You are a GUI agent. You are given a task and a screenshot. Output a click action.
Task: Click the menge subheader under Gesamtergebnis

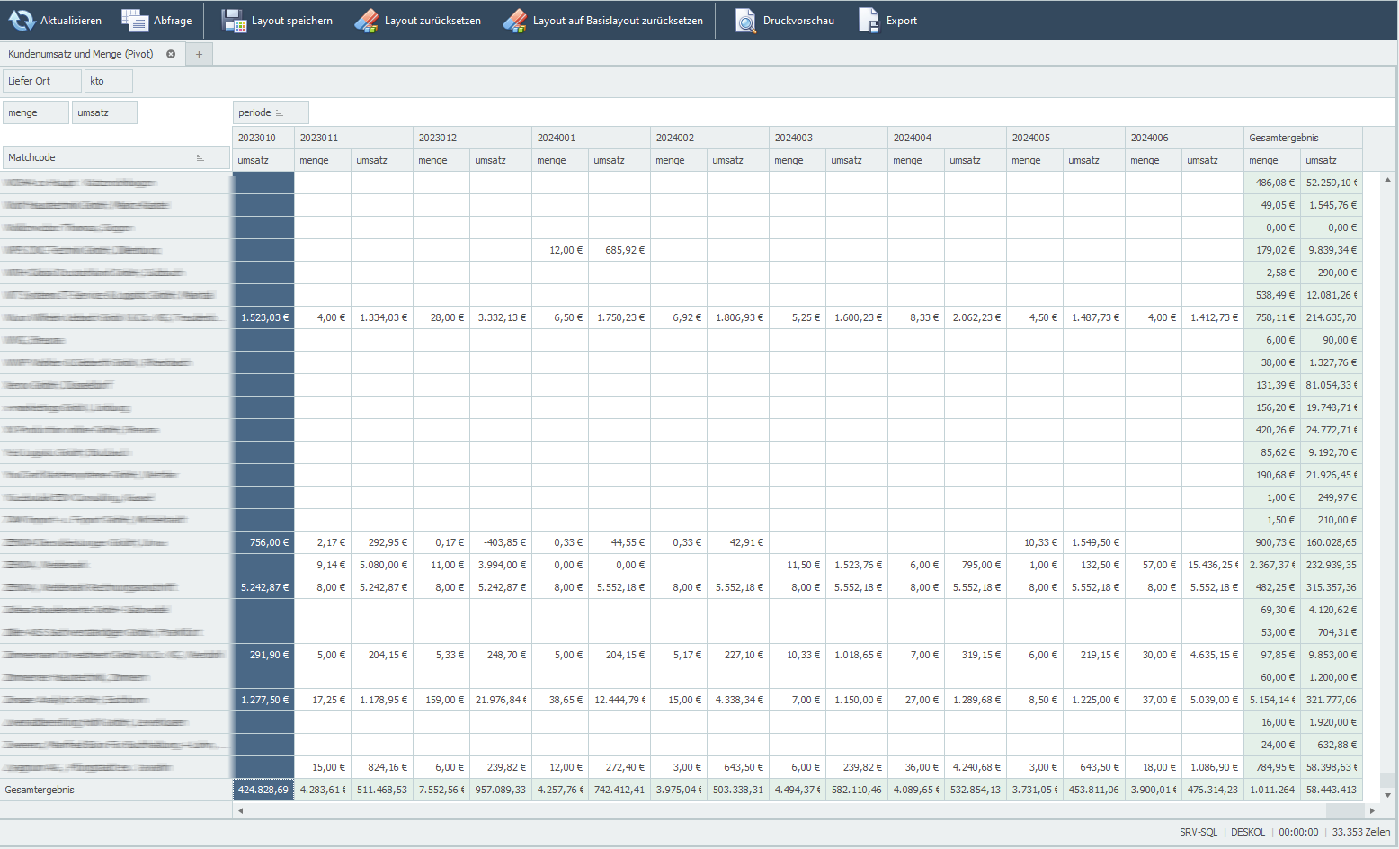pos(1272,160)
